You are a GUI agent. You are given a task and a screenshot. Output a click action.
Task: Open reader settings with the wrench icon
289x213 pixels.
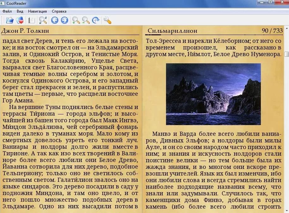107,20
